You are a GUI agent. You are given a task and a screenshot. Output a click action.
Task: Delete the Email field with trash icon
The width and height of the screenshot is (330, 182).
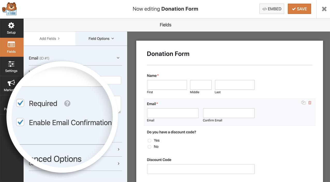click(x=310, y=103)
